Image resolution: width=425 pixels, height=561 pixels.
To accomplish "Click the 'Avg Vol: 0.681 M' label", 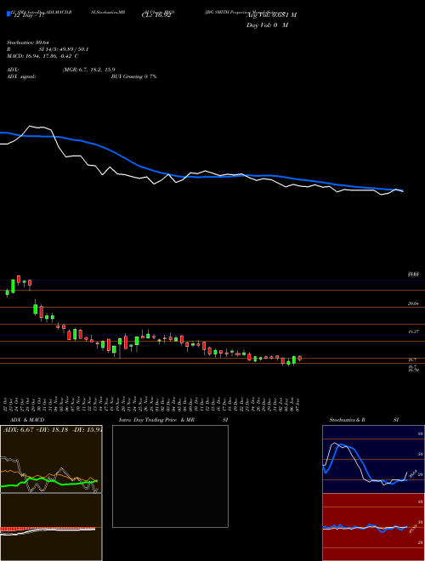I will coord(271,15).
